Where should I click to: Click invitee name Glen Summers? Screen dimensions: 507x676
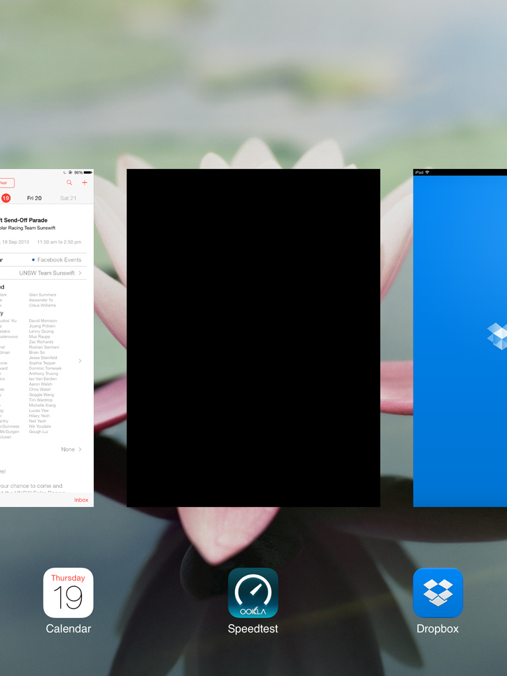click(42, 295)
